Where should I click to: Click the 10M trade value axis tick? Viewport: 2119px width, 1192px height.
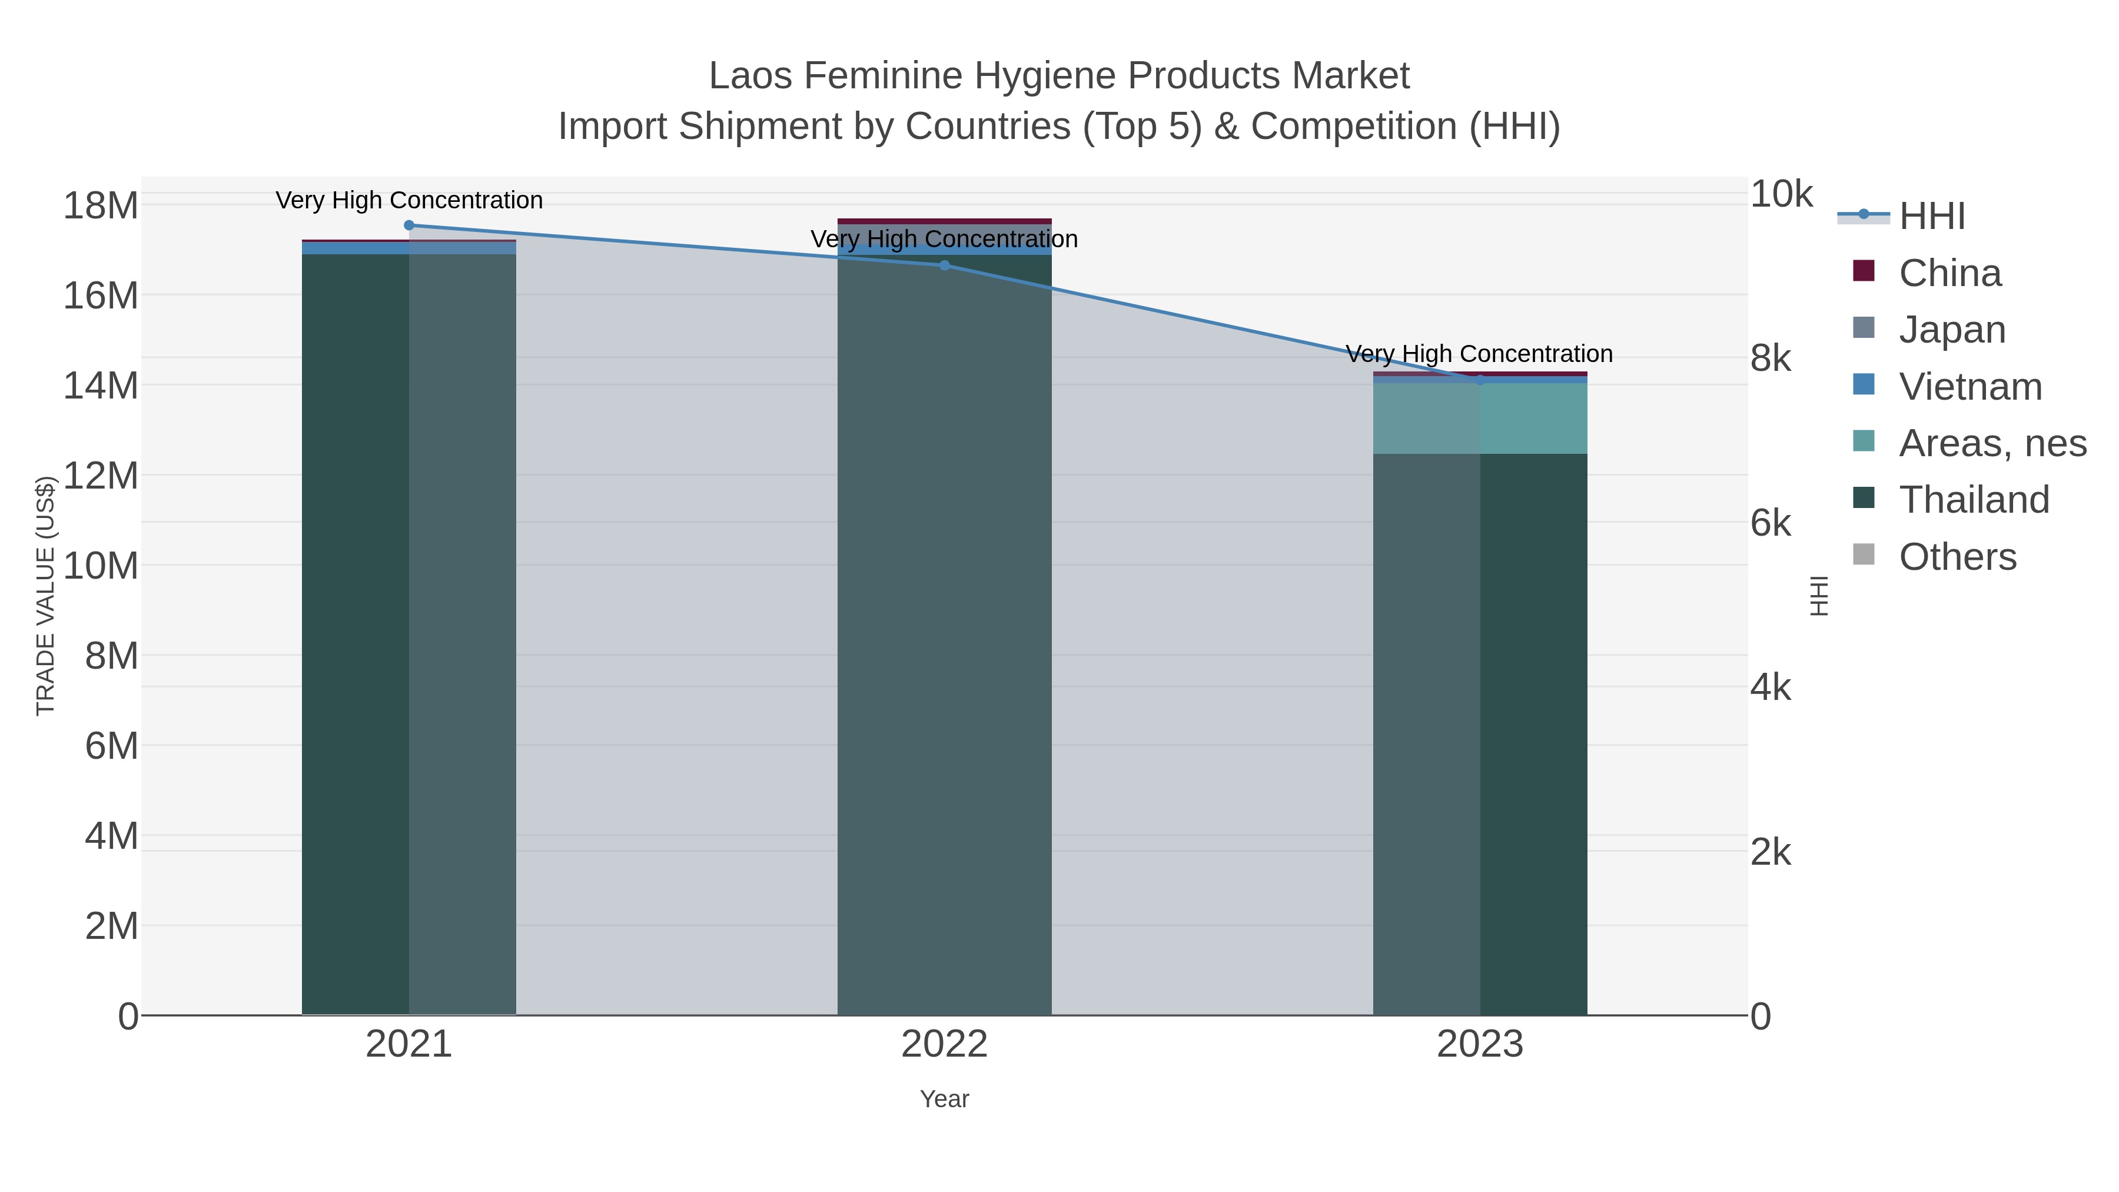[100, 566]
